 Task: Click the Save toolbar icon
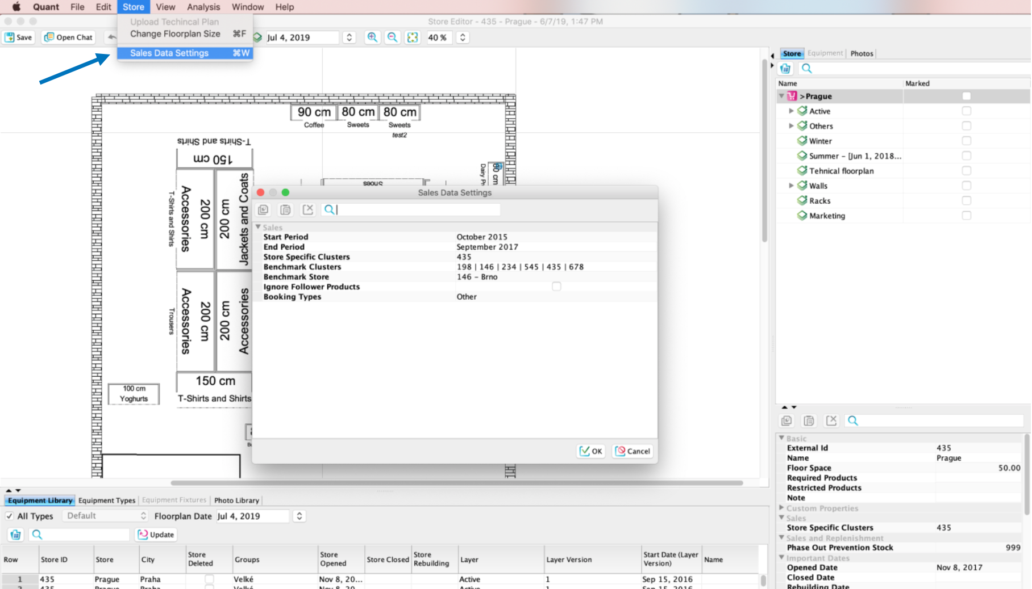pos(10,37)
